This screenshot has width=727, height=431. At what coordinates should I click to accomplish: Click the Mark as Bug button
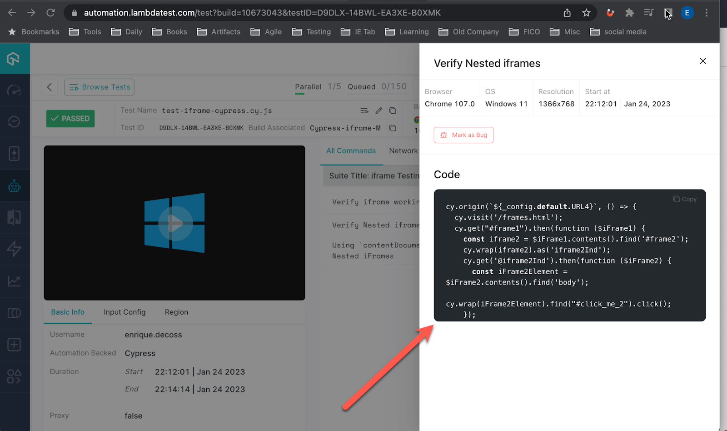coord(463,135)
